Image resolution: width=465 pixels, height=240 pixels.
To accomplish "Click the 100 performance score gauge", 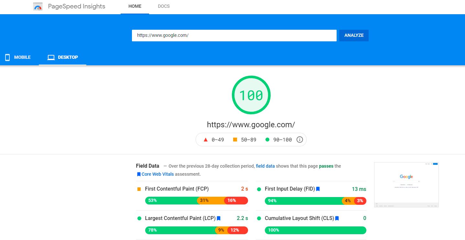I will pos(251,95).
